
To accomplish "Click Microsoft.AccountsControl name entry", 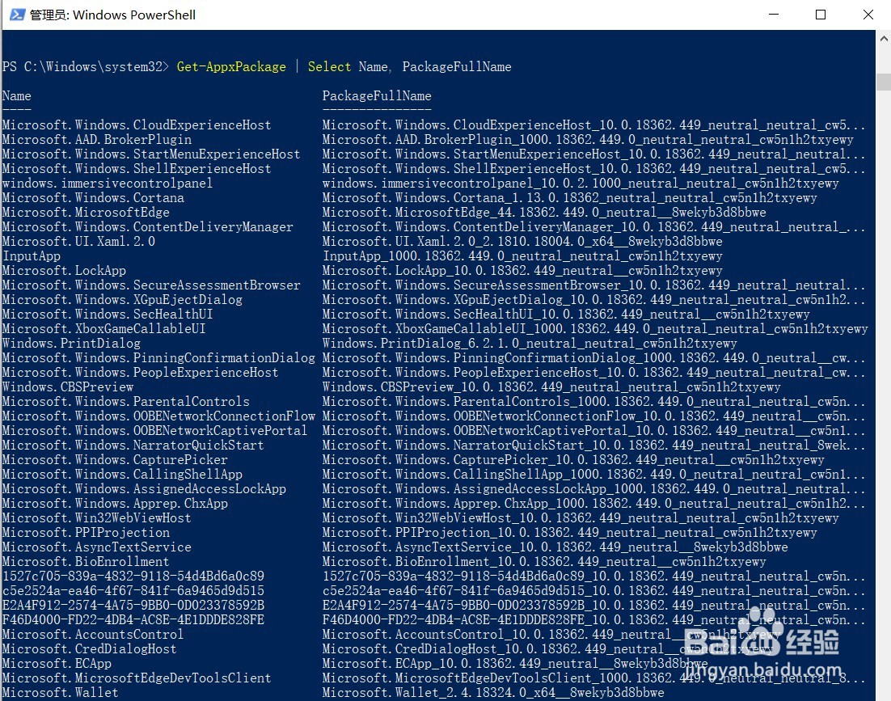I will (93, 635).
